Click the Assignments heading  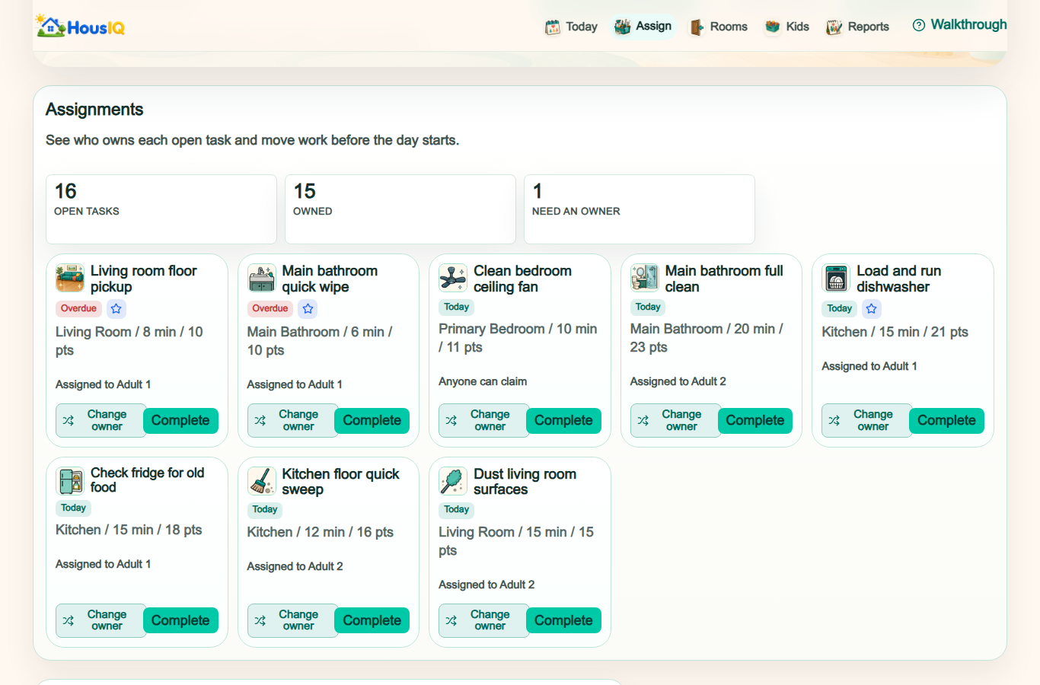pyautogui.click(x=94, y=110)
